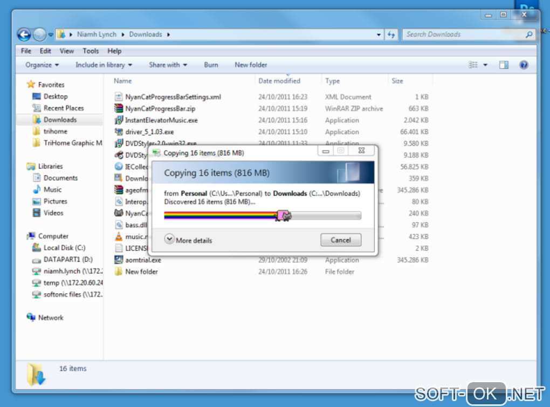
Task: Expand More details in copy dialog
Action: pos(188,240)
